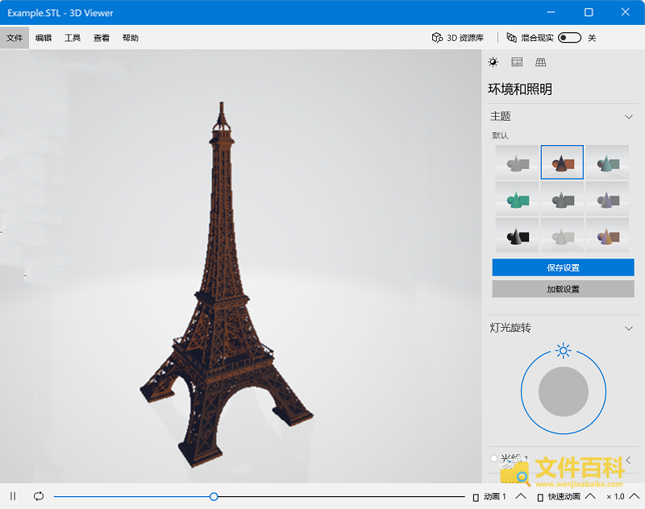The image size is (645, 509).
Task: Select the muted teal theme thumbnail
Action: 607,162
